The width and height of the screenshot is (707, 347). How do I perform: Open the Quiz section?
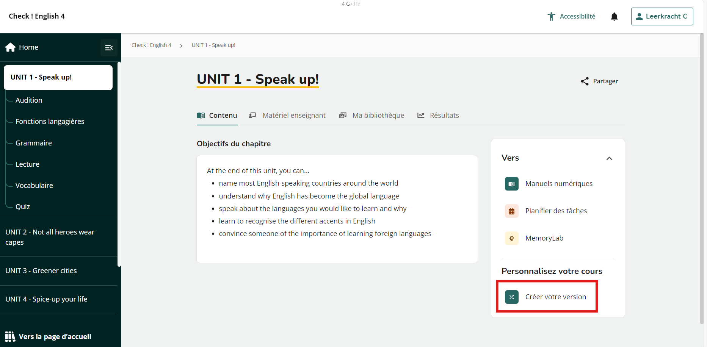23,207
